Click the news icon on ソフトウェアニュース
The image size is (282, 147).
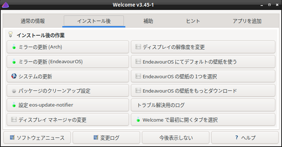[x=12, y=137]
